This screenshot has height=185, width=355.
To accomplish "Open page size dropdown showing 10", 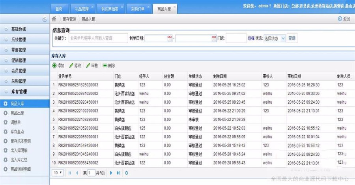I will pos(58,173).
